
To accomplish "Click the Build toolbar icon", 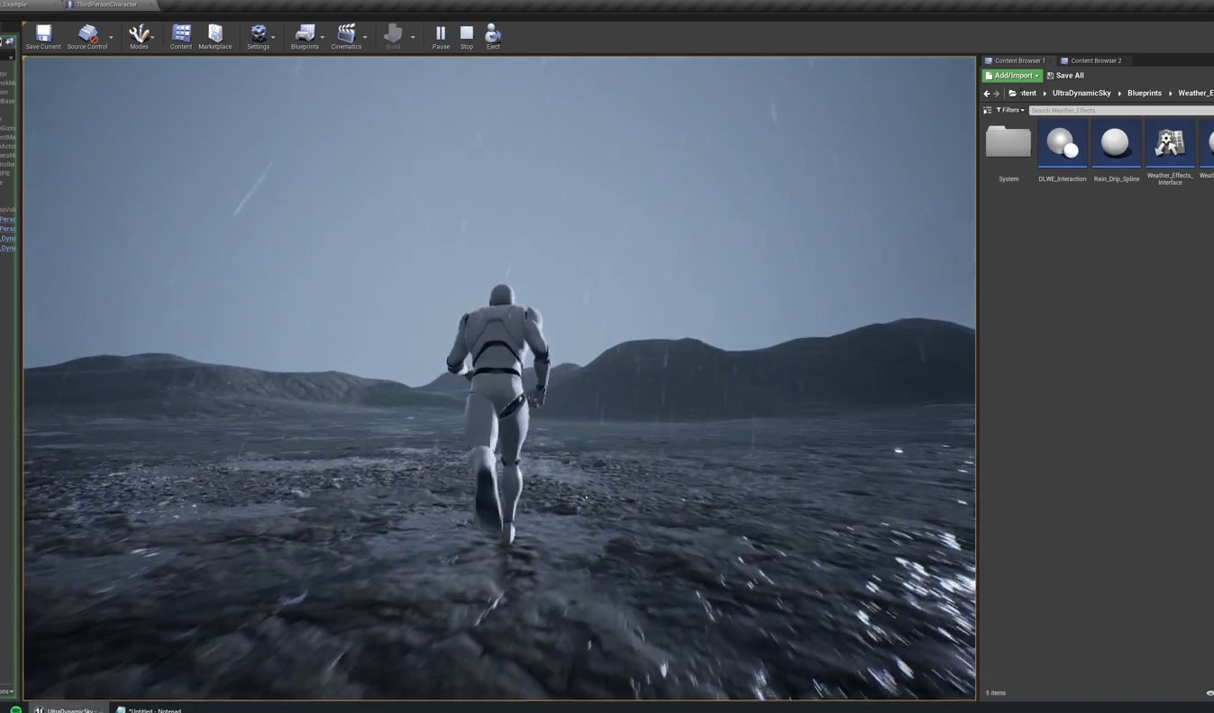I will pos(393,36).
